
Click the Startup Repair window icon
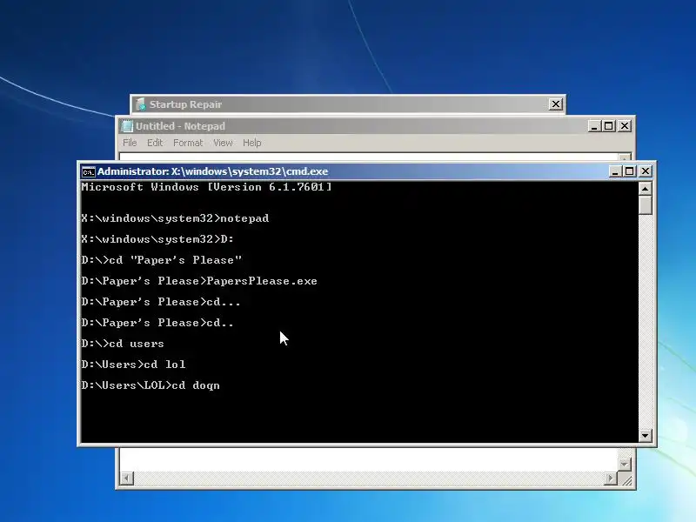point(141,104)
